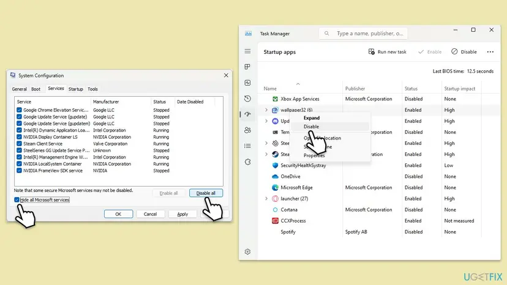This screenshot has height=285, width=507.
Task: Open Users page in Task Manager sidebar
Action: (247, 130)
